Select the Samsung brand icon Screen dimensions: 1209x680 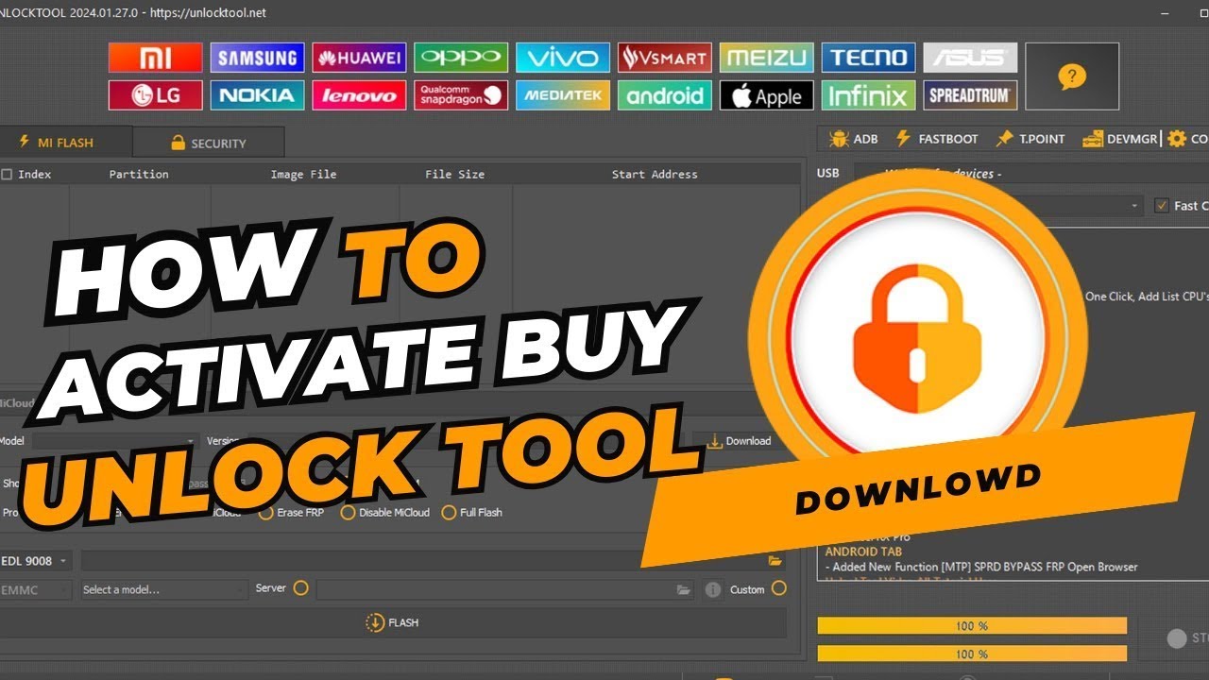[257, 58]
